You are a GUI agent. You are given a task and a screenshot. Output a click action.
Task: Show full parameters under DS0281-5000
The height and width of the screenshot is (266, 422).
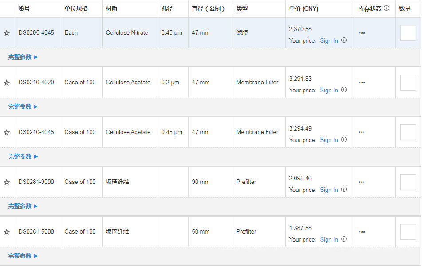point(23,256)
